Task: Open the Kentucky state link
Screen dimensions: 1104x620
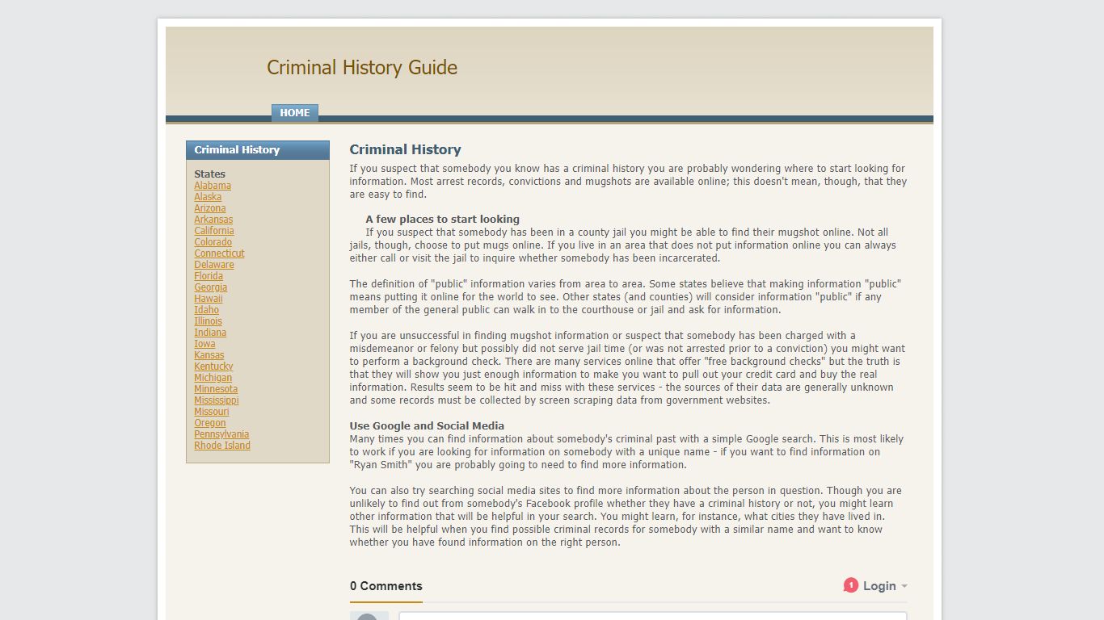Action: [213, 367]
